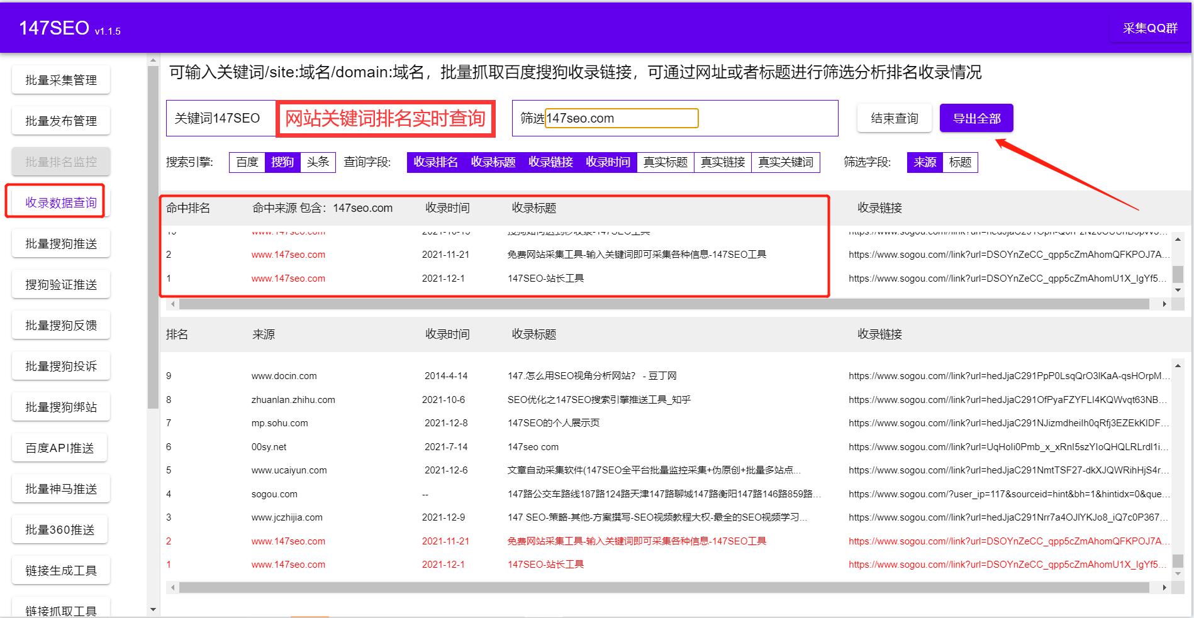Switch filter field to 标题

(961, 162)
